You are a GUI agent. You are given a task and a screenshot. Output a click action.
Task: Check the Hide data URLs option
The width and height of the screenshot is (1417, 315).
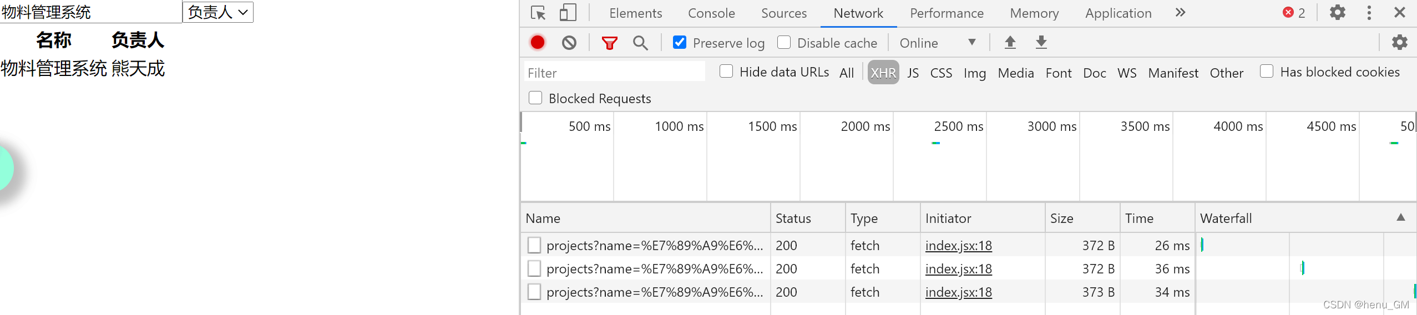[x=726, y=71]
